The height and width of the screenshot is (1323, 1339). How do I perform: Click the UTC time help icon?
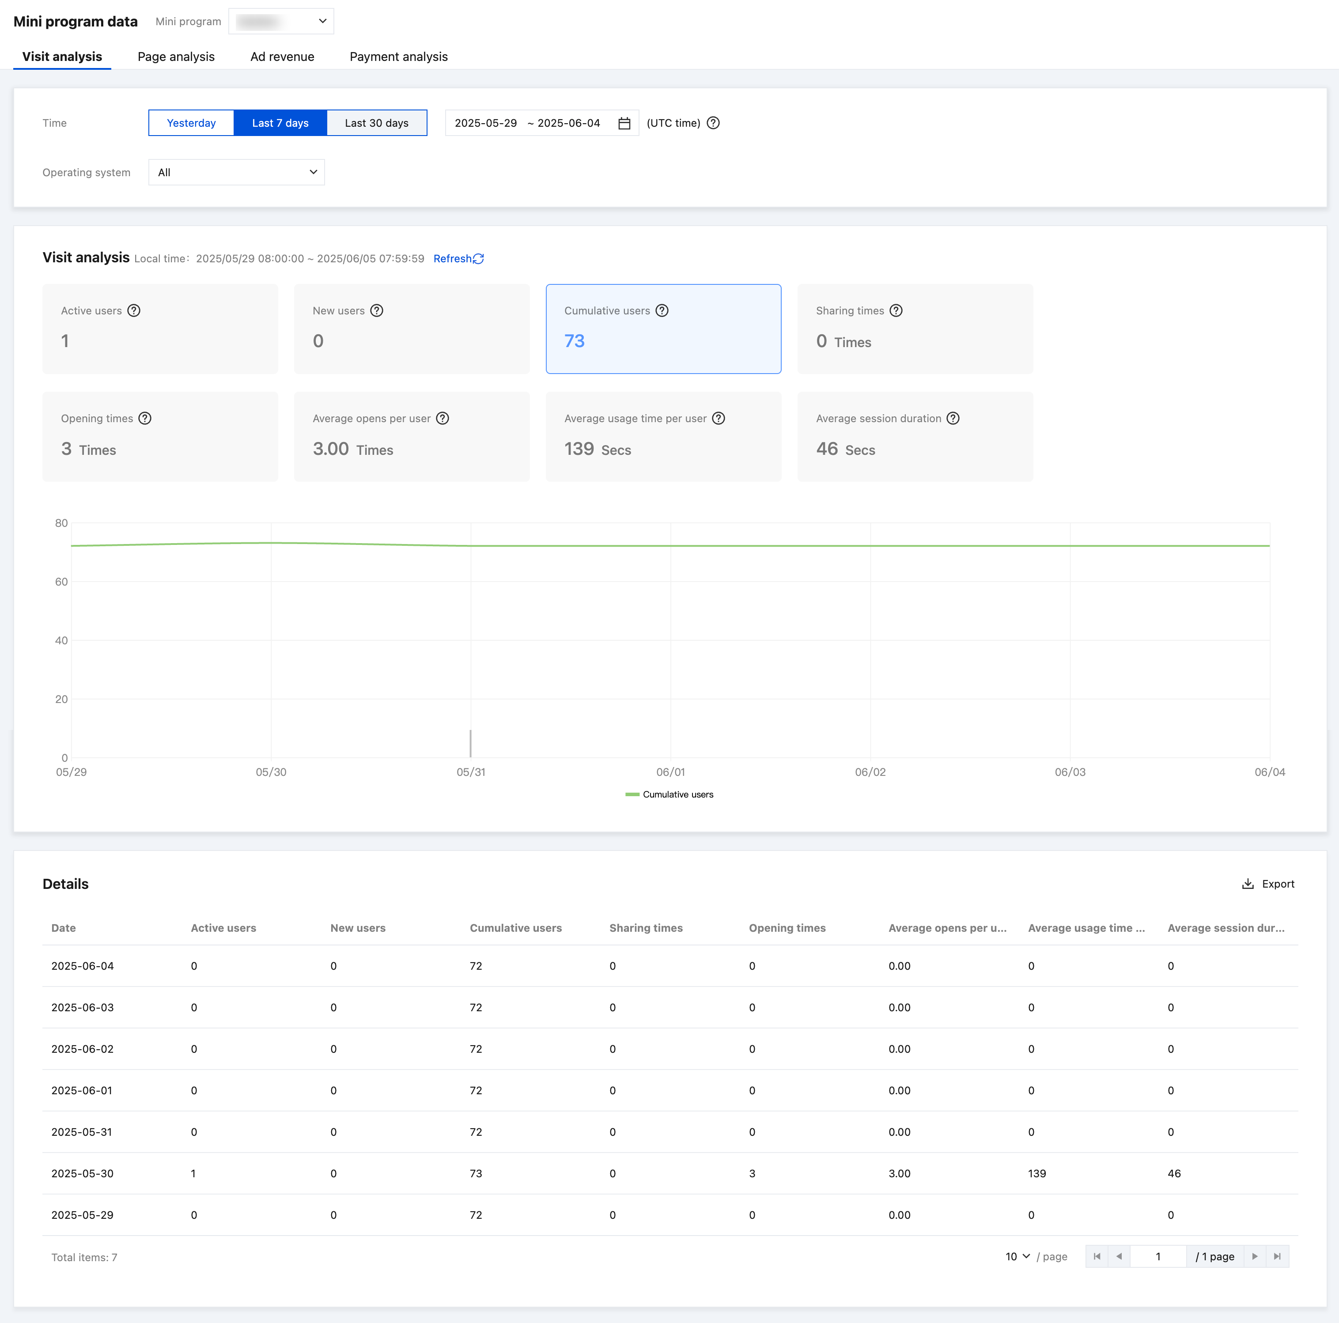pos(713,123)
